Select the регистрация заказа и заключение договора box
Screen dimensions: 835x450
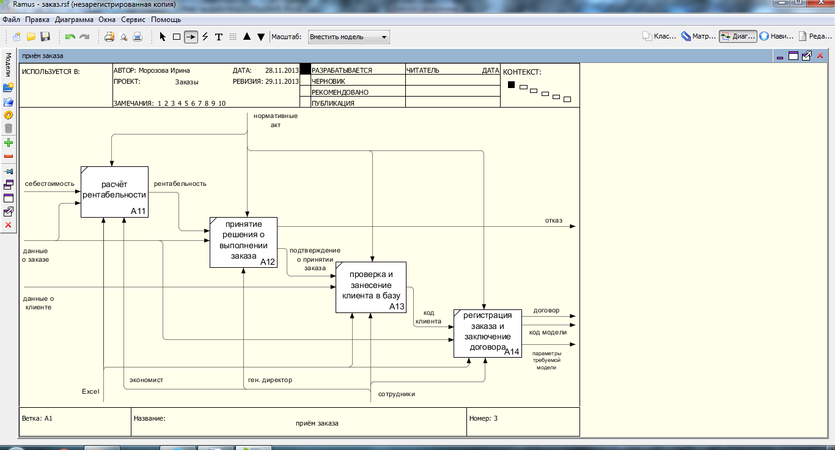pyautogui.click(x=487, y=333)
